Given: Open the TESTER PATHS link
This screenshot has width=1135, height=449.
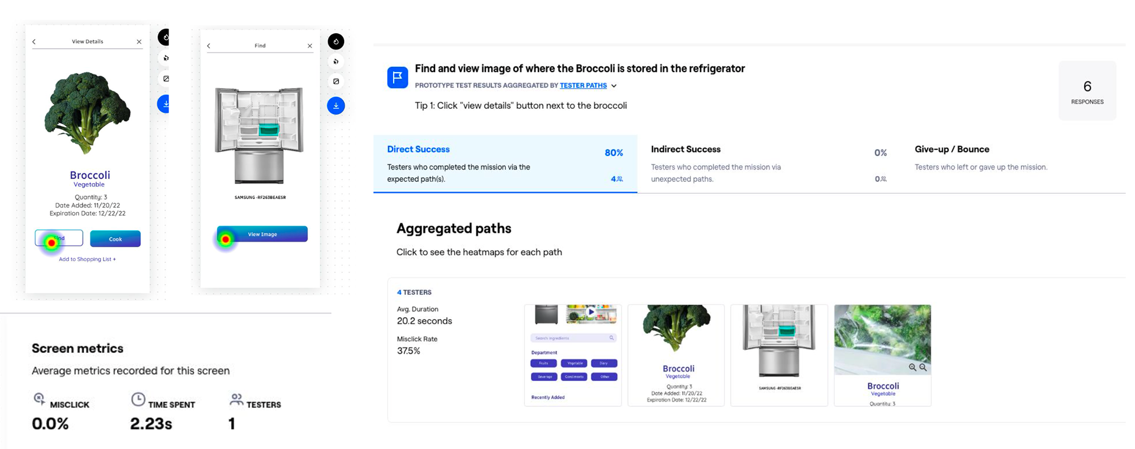Looking at the screenshot, I should tap(583, 86).
